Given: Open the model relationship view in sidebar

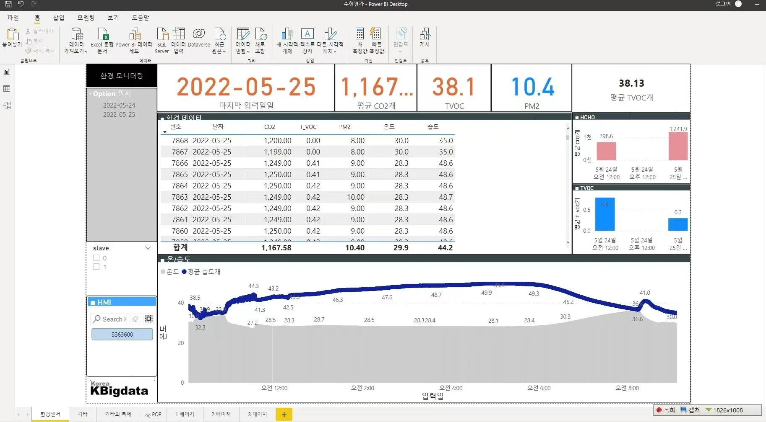Looking at the screenshot, I should (x=7, y=105).
